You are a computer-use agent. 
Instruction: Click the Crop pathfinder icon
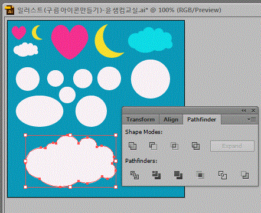coord(200,175)
